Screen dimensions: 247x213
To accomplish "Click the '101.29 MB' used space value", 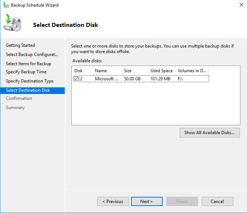I will 160,78.
